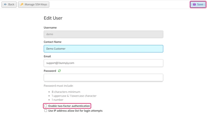Image resolution: width=207 pixels, height=117 pixels.
Task: Click the "Contact Name" label
Action: coord(53,42)
